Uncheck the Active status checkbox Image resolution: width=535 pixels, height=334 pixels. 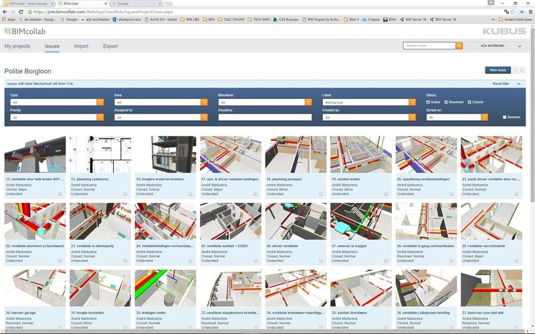pos(428,102)
